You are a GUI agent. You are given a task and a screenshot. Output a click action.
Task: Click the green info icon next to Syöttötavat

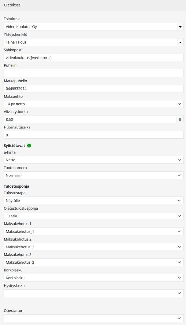coord(29,146)
